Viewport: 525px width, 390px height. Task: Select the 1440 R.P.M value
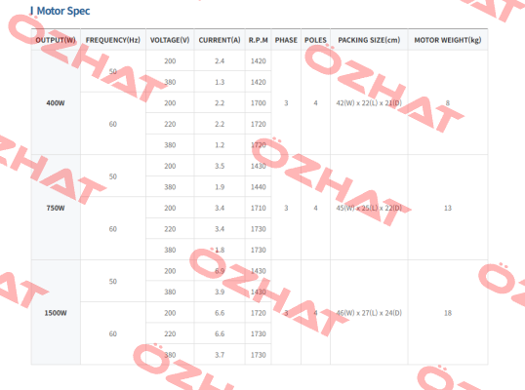[259, 187]
